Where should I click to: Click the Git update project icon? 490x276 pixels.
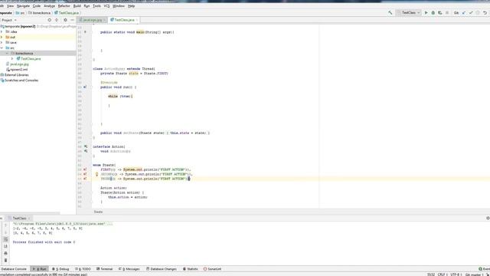click(x=464, y=13)
